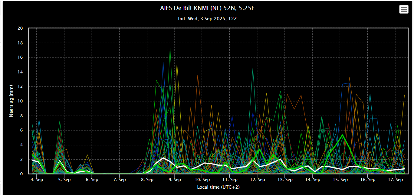Screen dimensions: 414x195
Task: Click the blue peak above 15 mm before 9 Sep
Action: pyautogui.click(x=163, y=63)
